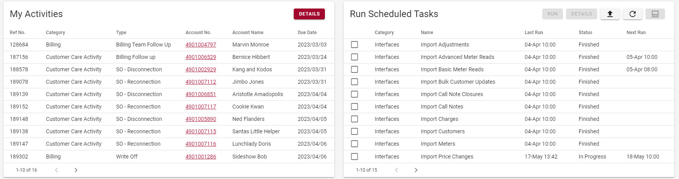The width and height of the screenshot is (679, 179).
Task: Click the Details button in Scheduled Tasks
Action: [581, 14]
